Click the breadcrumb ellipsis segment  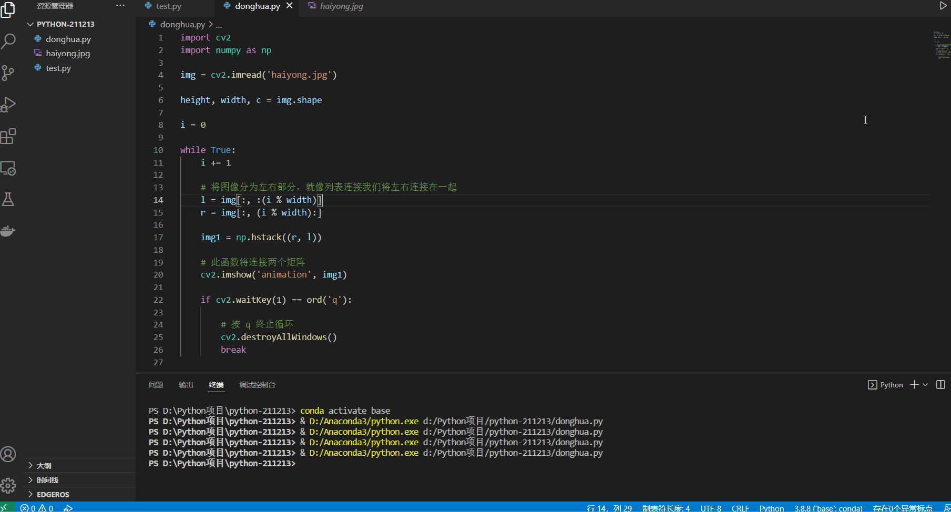pos(219,25)
